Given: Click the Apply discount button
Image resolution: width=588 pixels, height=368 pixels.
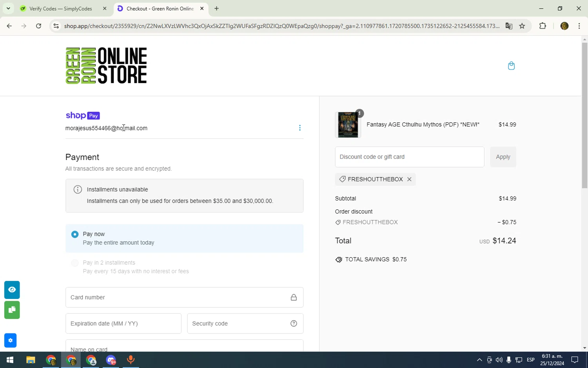Looking at the screenshot, I should point(503,157).
